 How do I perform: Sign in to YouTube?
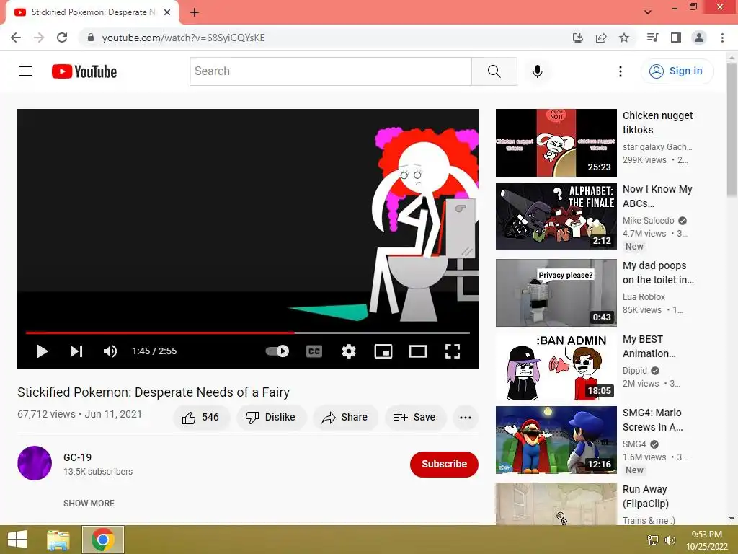point(677,71)
